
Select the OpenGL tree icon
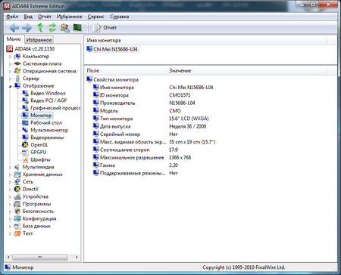tap(25, 145)
